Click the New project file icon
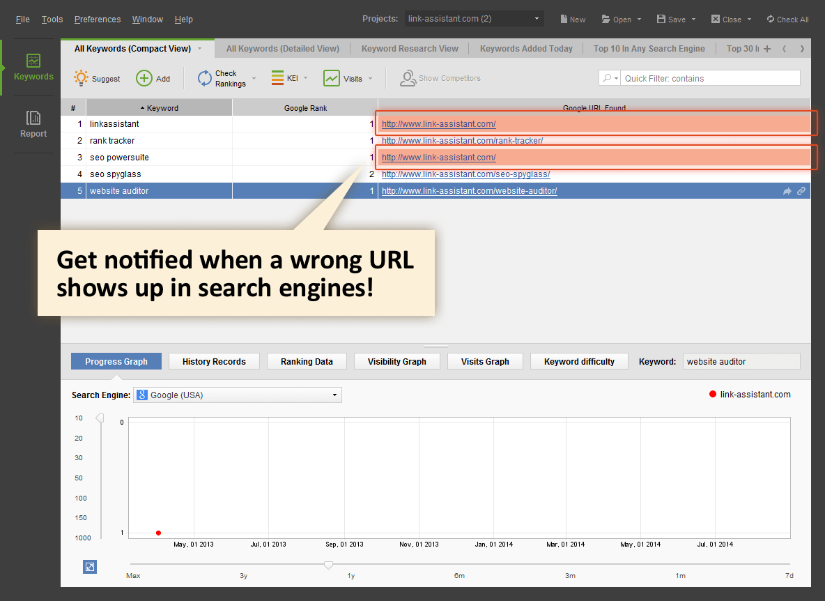Screen dimensions: 825x601 (564, 19)
